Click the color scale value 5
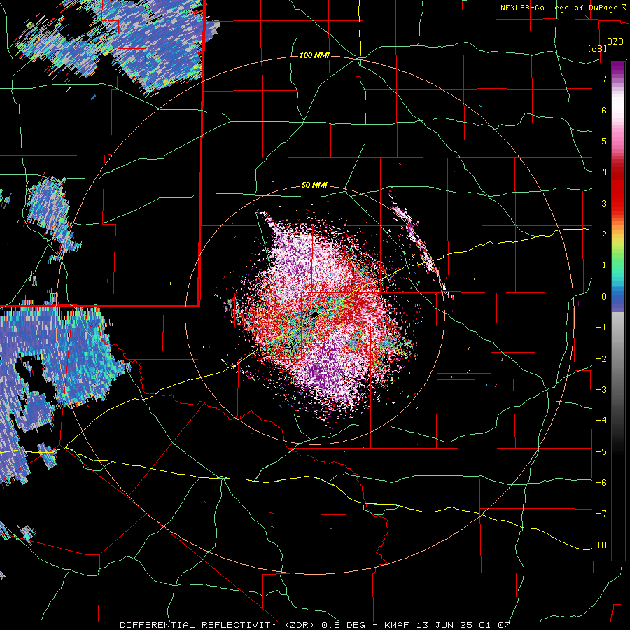The height and width of the screenshot is (630, 630). [x=604, y=141]
